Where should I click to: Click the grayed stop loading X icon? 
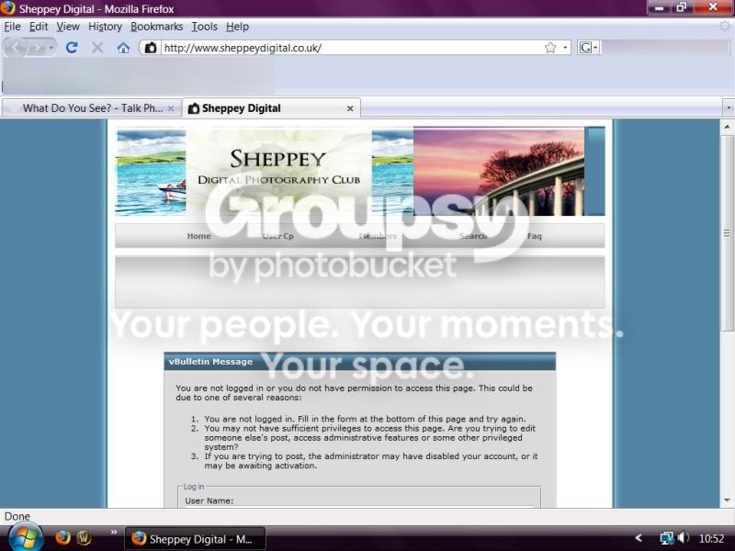(97, 48)
